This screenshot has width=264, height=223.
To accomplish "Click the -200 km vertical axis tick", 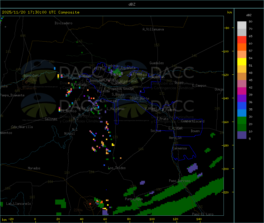I will tap(226, 169).
